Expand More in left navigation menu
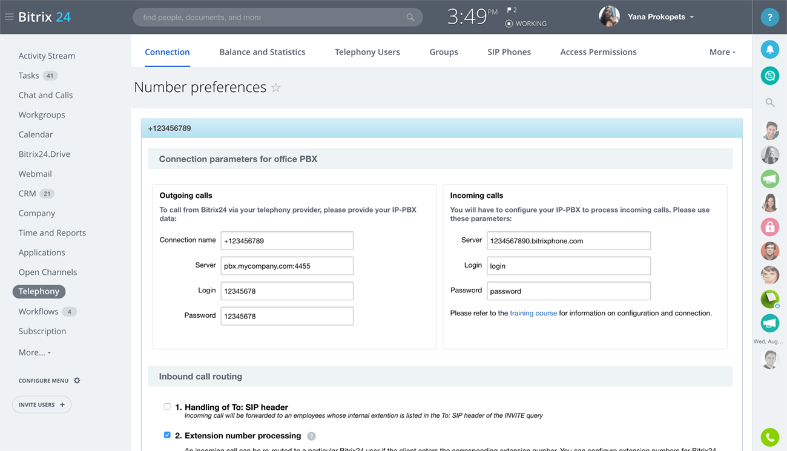The width and height of the screenshot is (787, 451). click(x=35, y=352)
